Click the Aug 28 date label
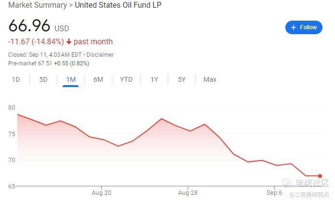 (188, 193)
